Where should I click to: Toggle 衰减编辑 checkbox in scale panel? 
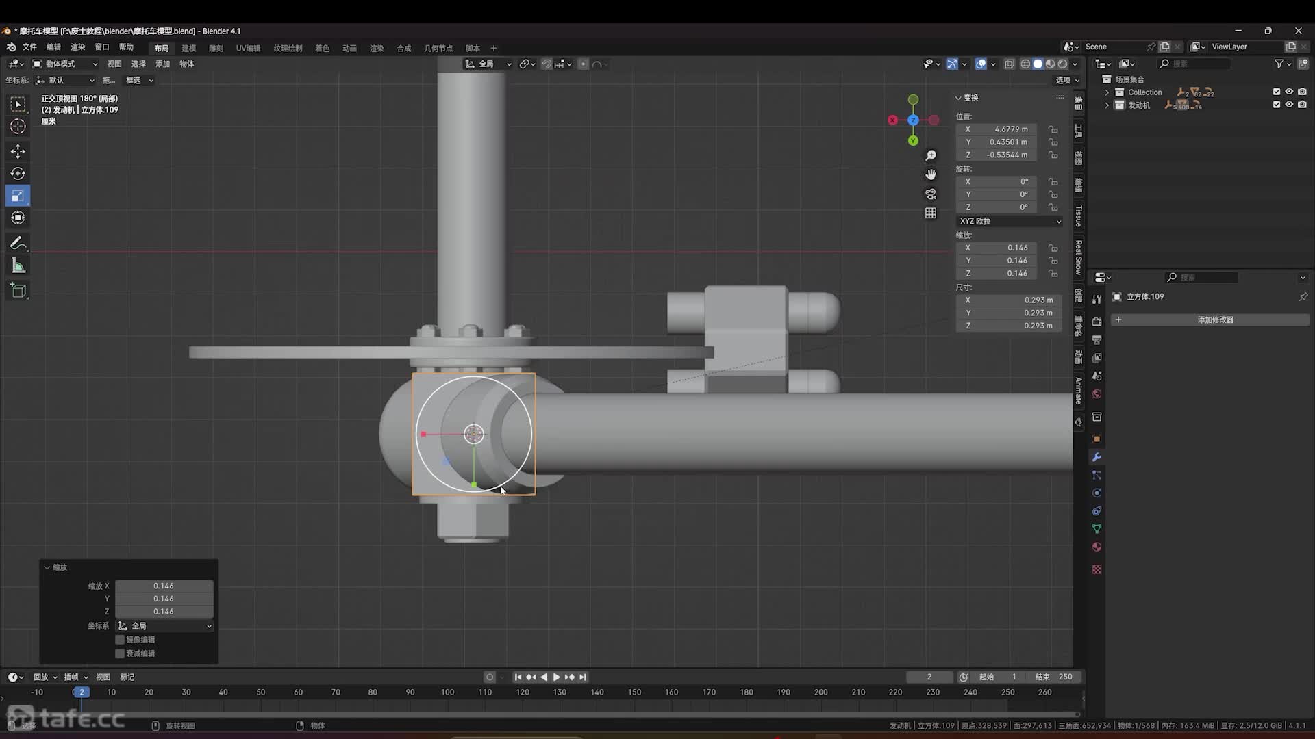coord(120,653)
